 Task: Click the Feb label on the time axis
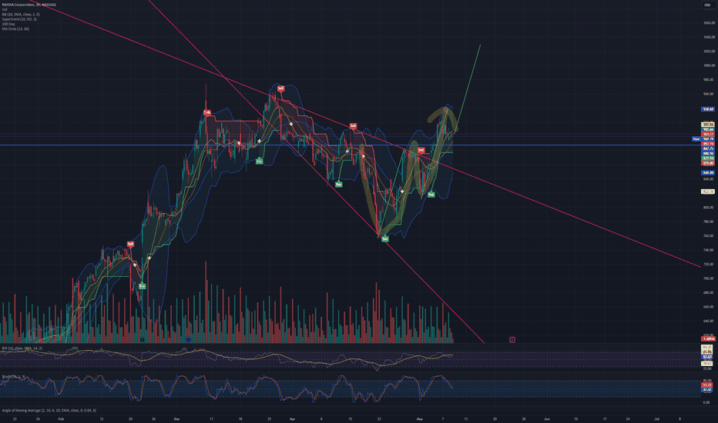[x=61, y=418]
